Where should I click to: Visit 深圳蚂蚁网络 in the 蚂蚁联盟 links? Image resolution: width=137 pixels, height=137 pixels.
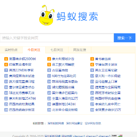(x=56, y=123)
